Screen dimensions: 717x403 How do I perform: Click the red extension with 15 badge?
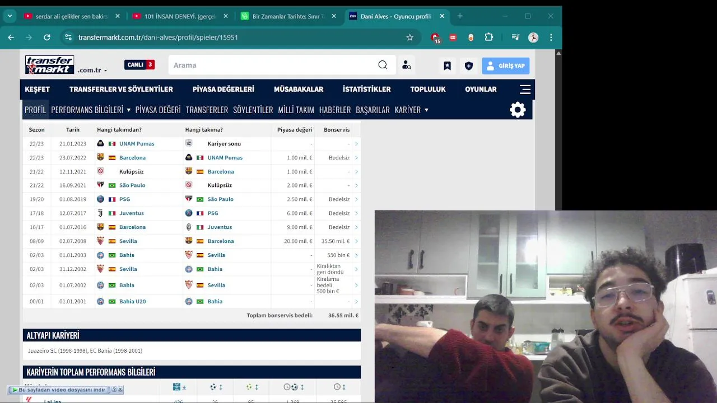tap(436, 38)
